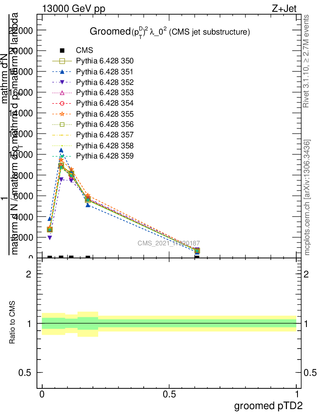Select the legend label 'Pythia 6.428 354'

click(x=105, y=103)
